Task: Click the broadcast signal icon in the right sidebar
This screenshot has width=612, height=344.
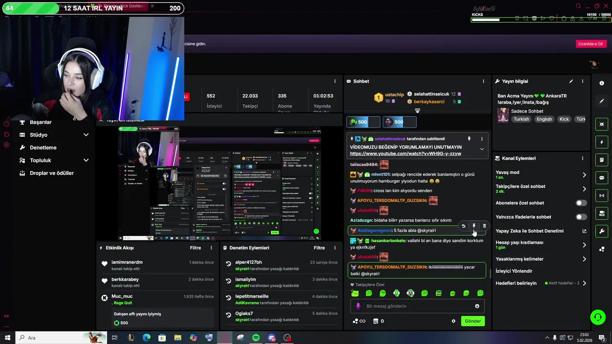Action: [602, 195]
